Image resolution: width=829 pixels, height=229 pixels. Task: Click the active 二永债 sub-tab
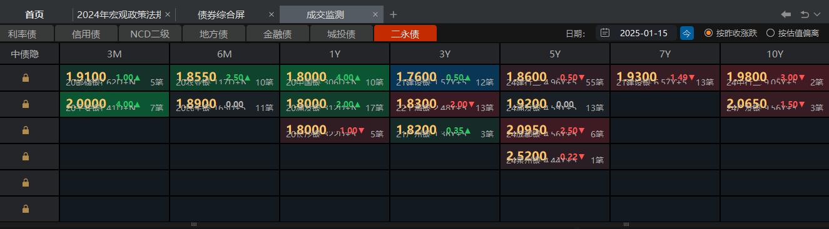pos(405,34)
